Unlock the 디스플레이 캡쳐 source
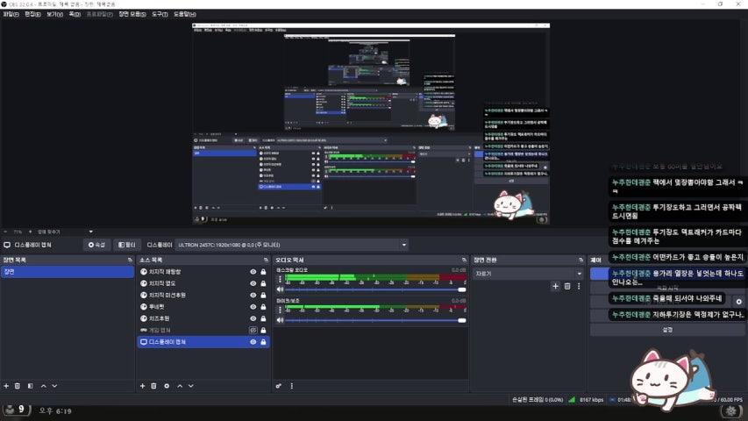748x421 pixels. pyautogui.click(x=263, y=342)
